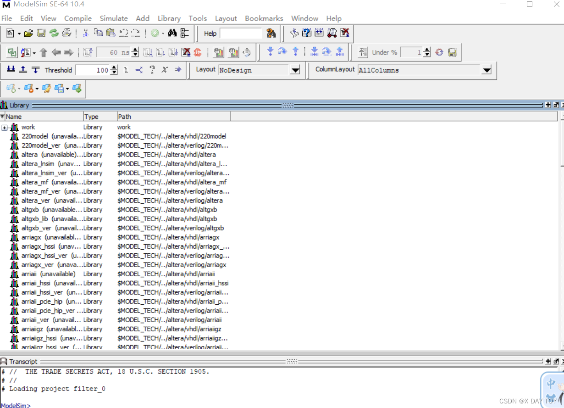Open the ColumnLayout dropdown showing AllColumns
The image size is (564, 408).
pyautogui.click(x=486, y=70)
